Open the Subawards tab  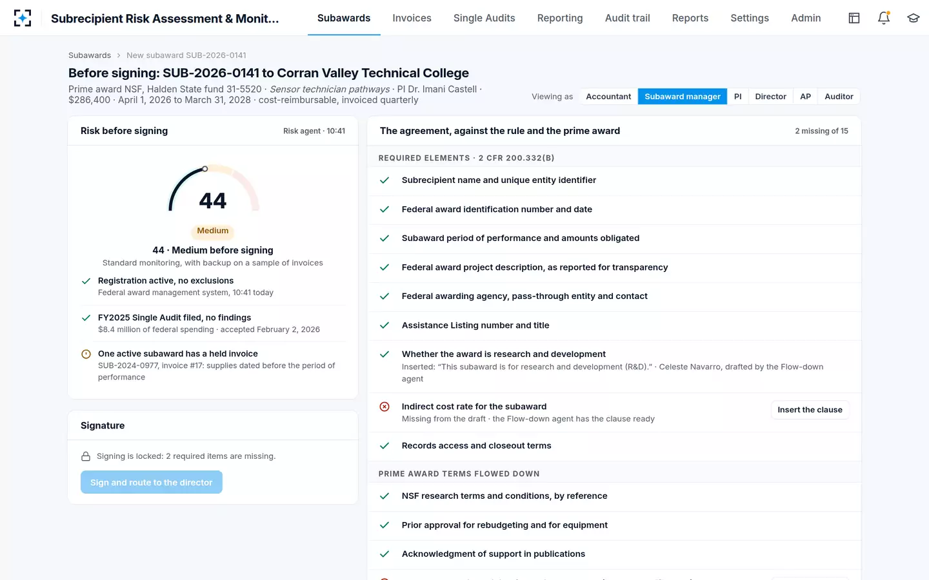point(344,18)
